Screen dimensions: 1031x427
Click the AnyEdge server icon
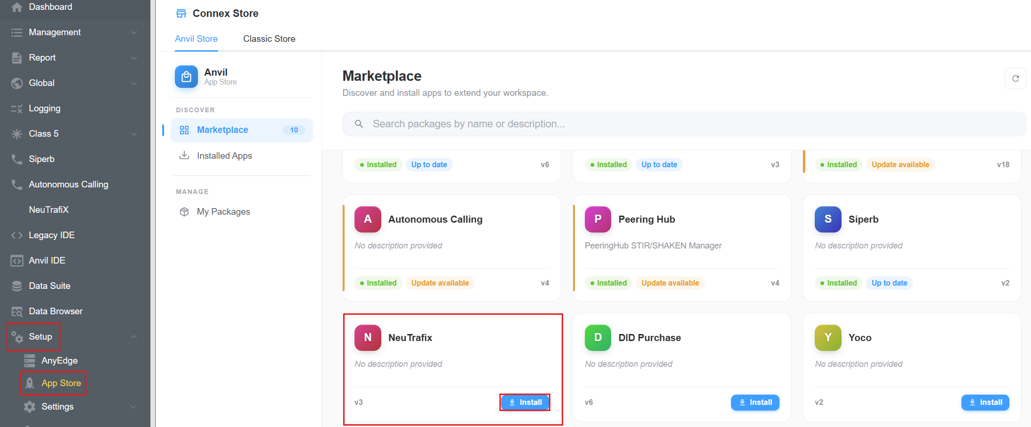tap(30, 361)
